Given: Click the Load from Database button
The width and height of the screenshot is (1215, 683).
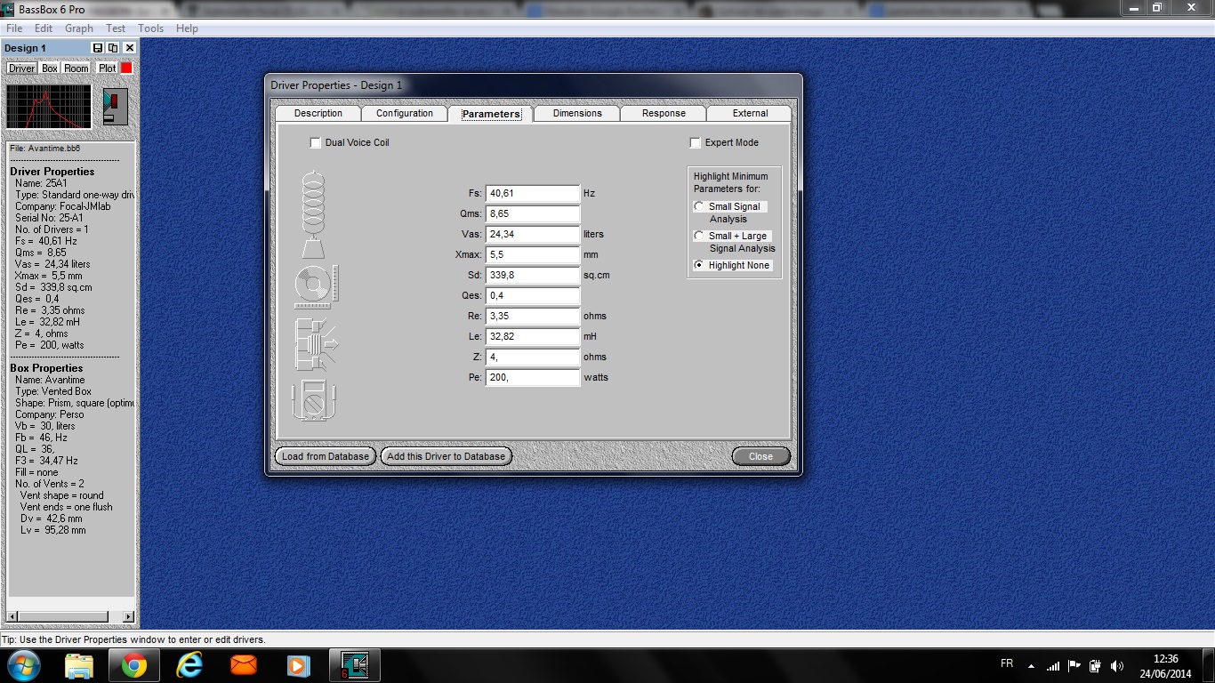Looking at the screenshot, I should [x=325, y=456].
